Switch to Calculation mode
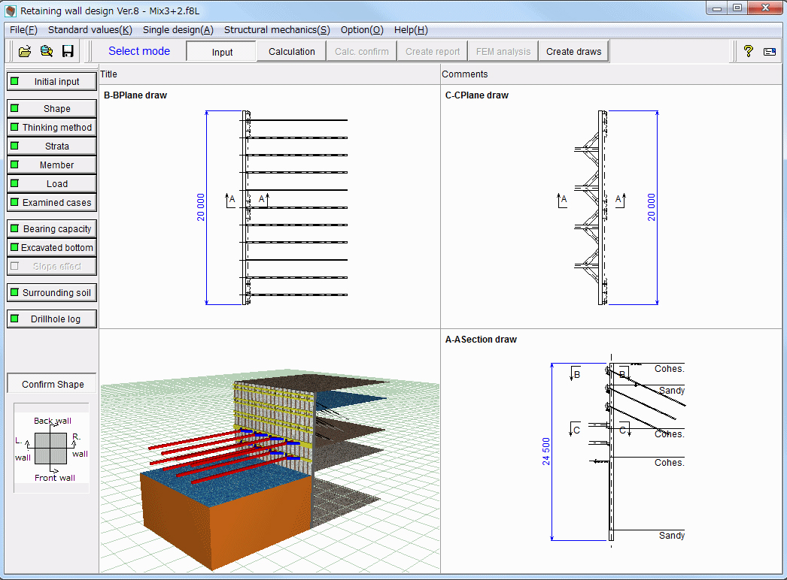Viewport: 787px width, 580px height. click(x=291, y=52)
